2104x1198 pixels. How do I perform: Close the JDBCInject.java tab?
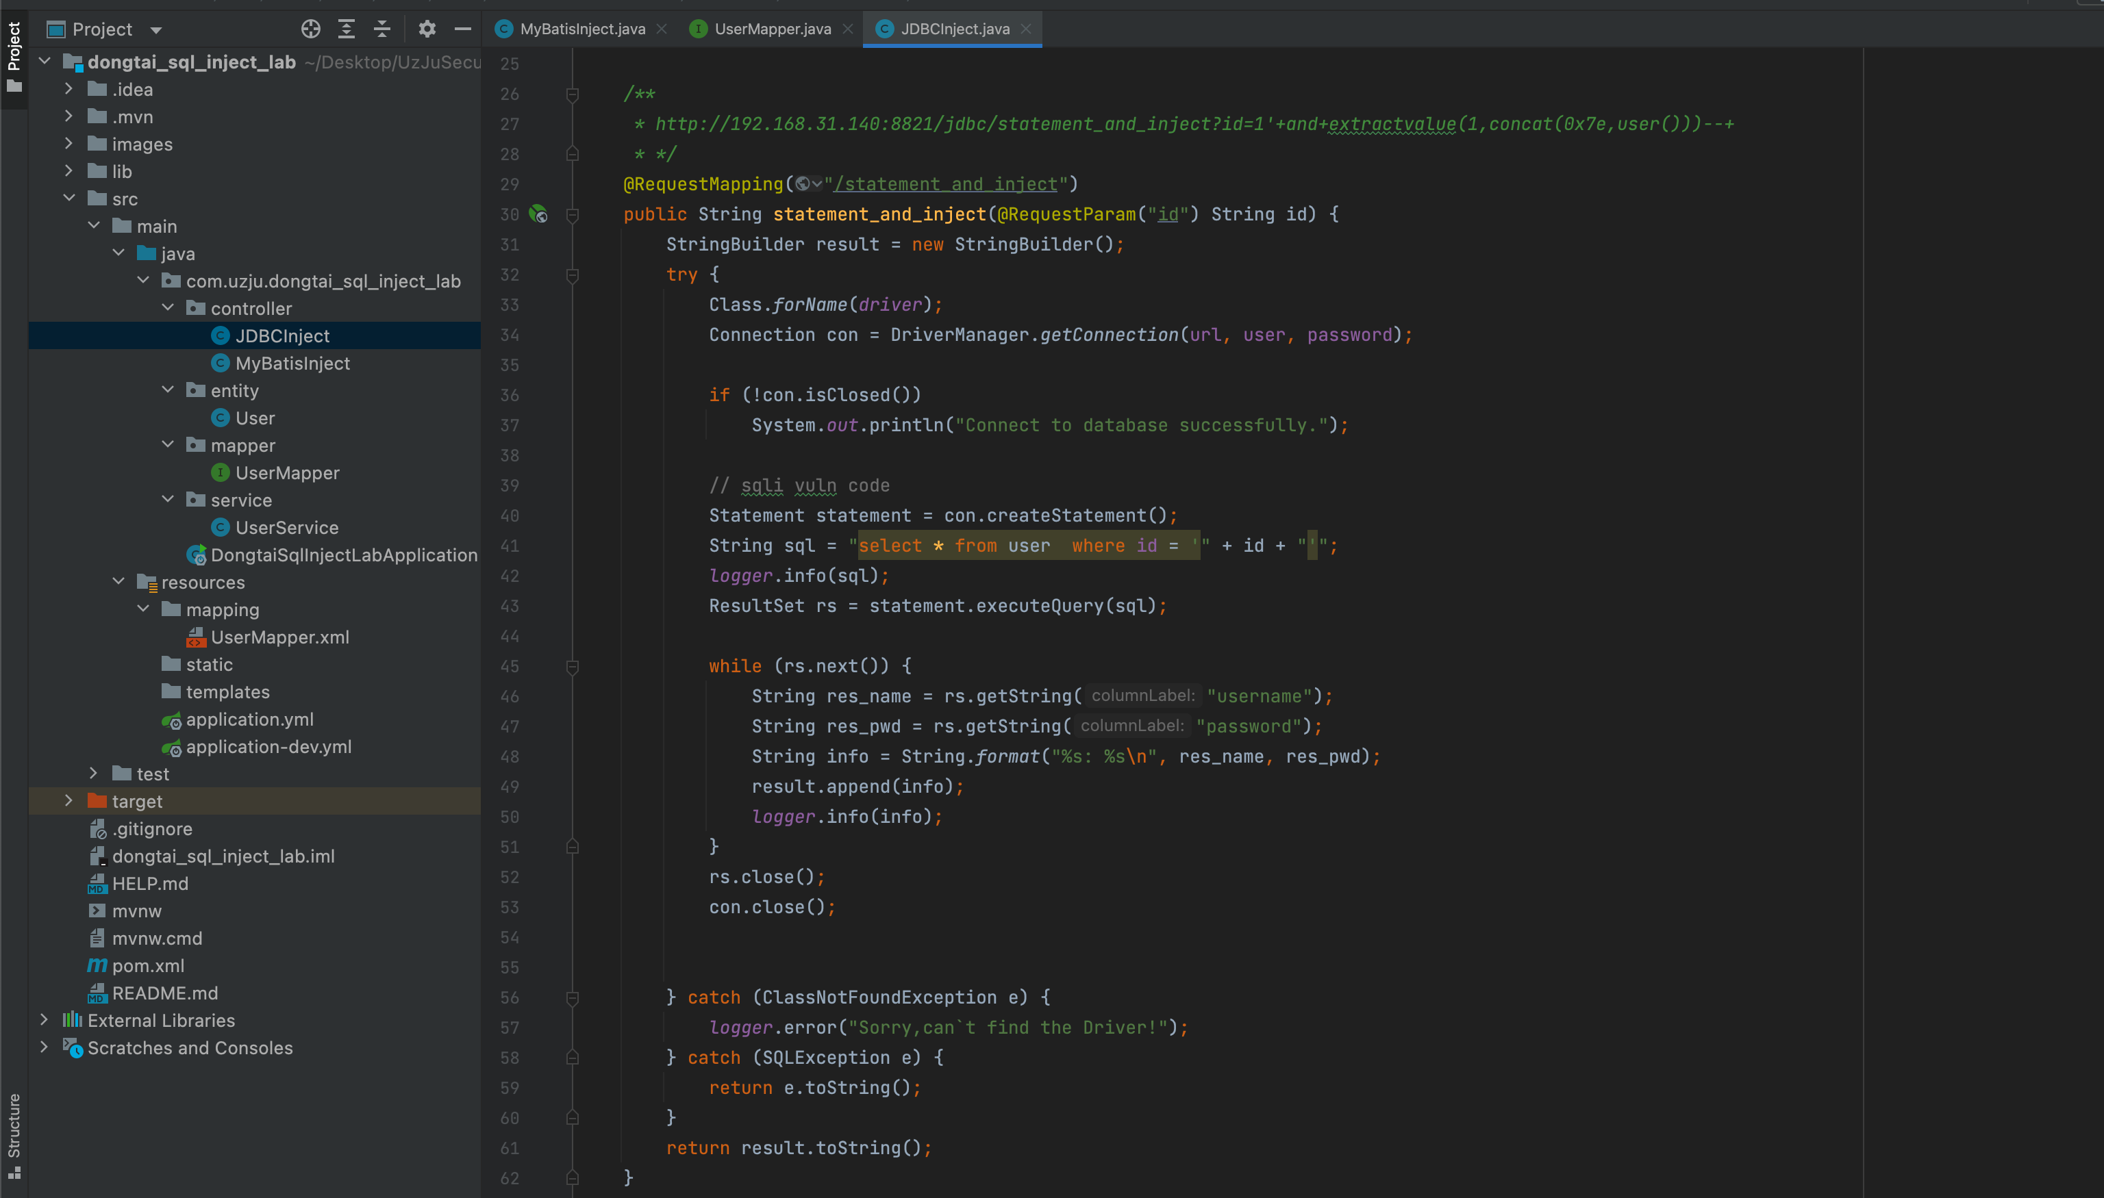pos(1026,29)
